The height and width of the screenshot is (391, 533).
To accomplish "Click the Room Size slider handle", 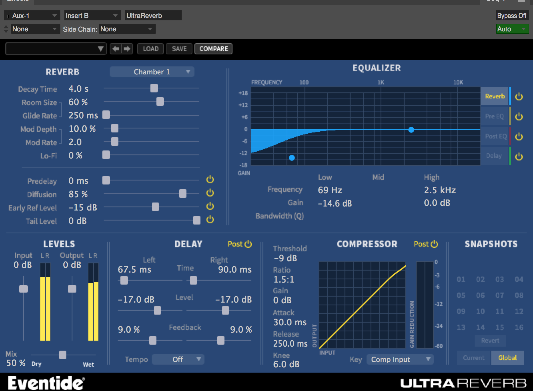I will pyautogui.click(x=160, y=101).
